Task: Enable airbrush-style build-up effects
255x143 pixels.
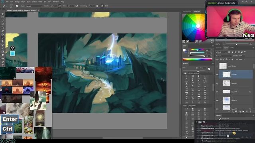Action: [x=76, y=6]
